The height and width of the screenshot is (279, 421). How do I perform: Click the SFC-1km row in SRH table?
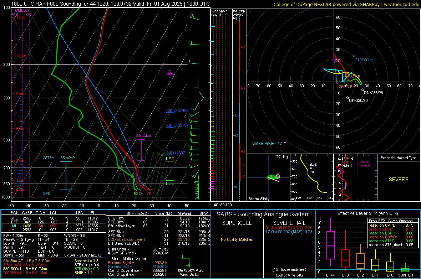click(159, 218)
